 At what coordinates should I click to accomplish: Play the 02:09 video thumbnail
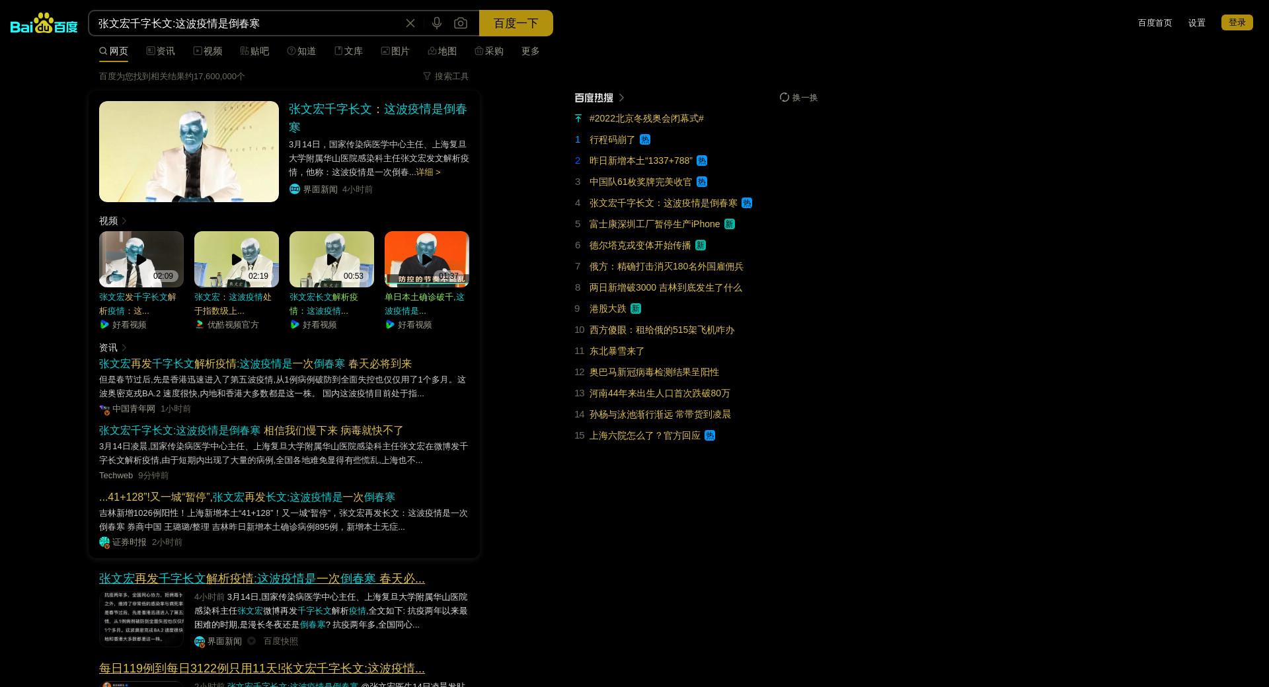pyautogui.click(x=141, y=259)
